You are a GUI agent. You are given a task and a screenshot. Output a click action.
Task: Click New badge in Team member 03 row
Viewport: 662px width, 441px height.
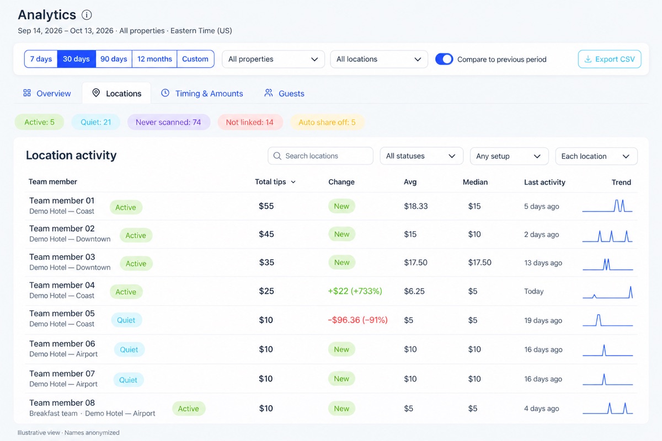(341, 262)
